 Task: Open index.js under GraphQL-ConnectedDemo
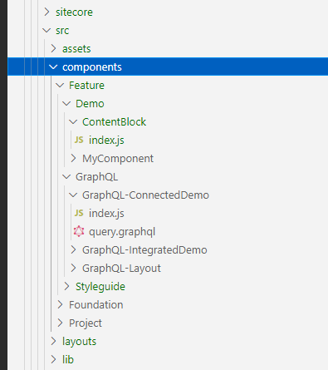click(106, 214)
